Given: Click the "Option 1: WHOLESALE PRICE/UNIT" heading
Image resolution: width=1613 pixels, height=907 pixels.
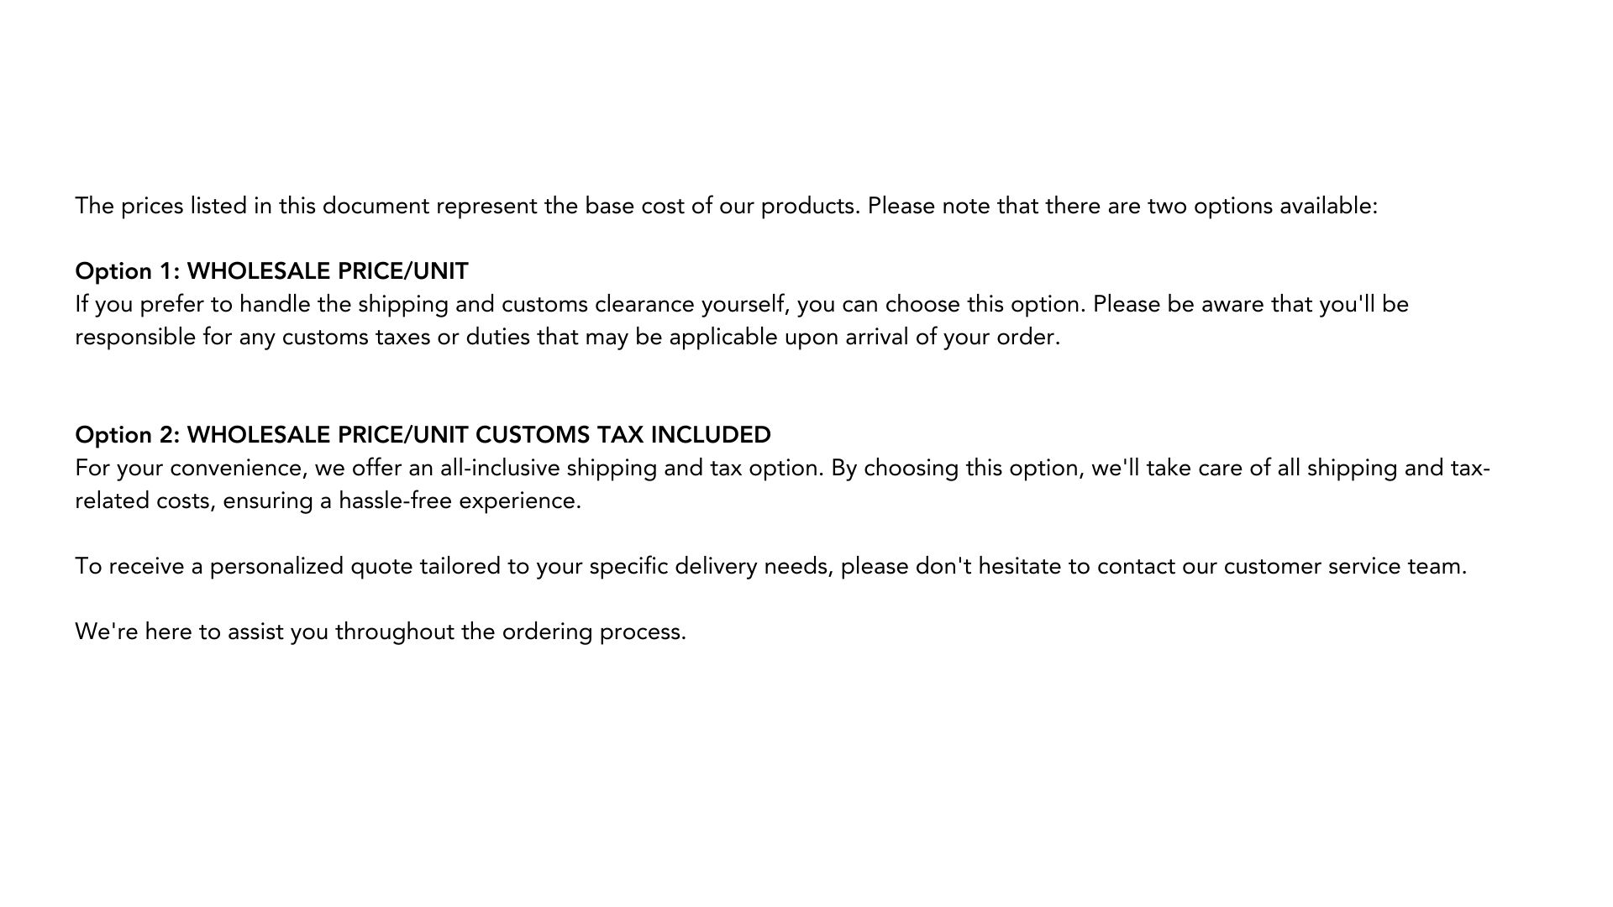Looking at the screenshot, I should point(271,271).
